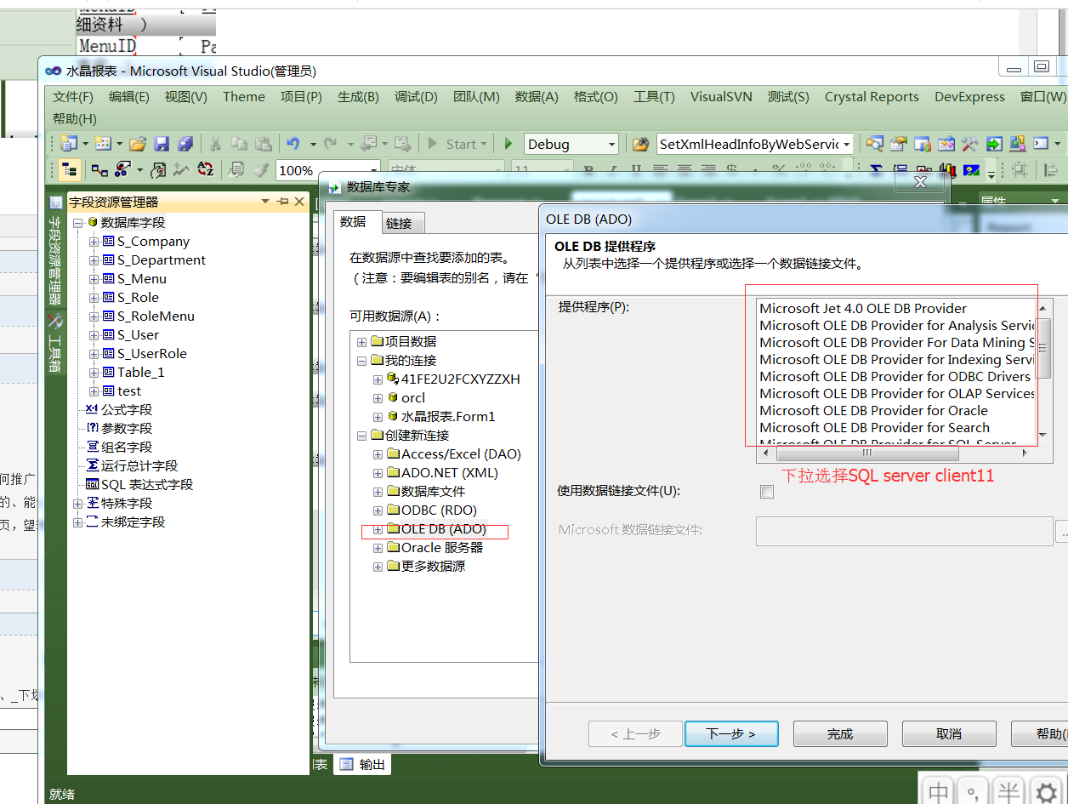Expand the Oracle 服务器 node
This screenshot has height=804, width=1068.
click(378, 548)
